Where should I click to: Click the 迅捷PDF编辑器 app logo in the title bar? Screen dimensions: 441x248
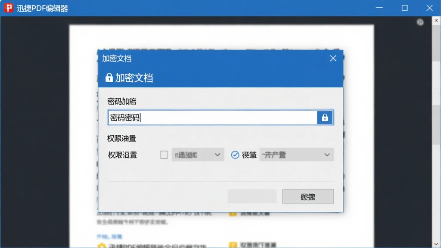(9, 8)
